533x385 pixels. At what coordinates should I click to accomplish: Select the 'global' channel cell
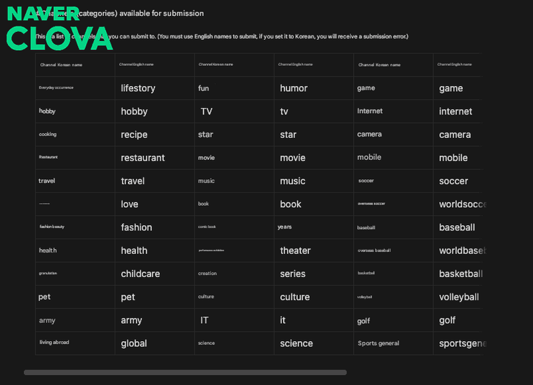point(155,343)
